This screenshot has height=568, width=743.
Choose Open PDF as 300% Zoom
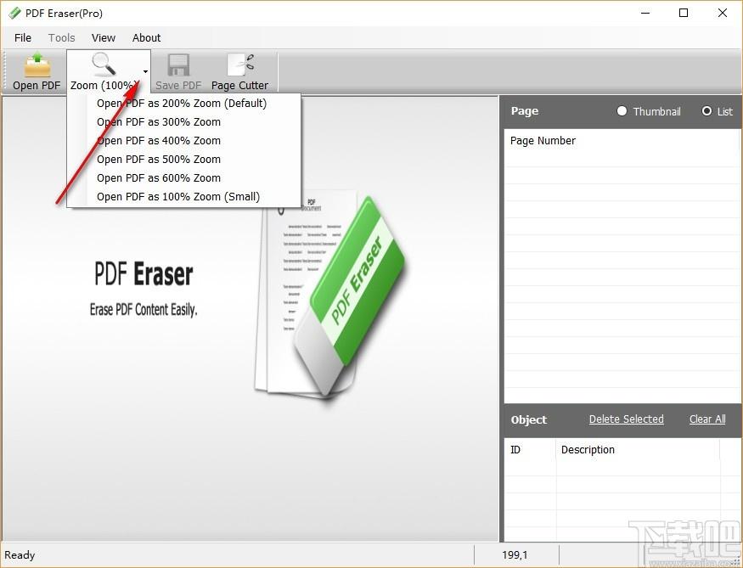(x=159, y=121)
